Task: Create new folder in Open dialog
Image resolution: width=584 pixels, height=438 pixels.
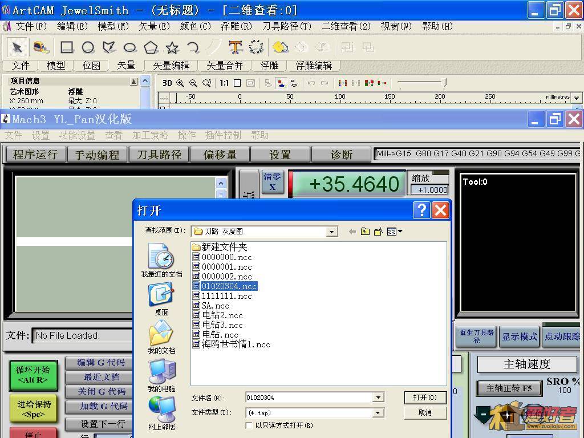Action: (x=379, y=232)
